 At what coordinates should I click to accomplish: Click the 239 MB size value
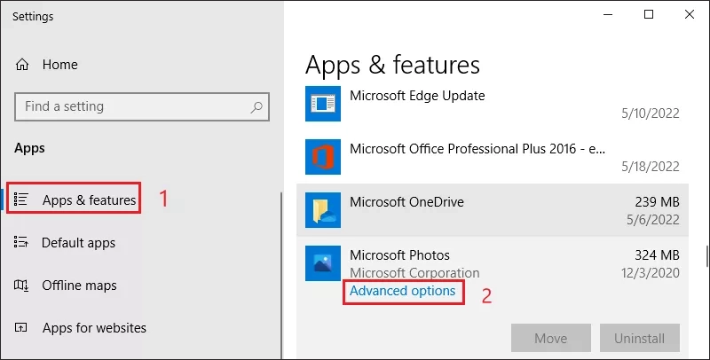657,201
